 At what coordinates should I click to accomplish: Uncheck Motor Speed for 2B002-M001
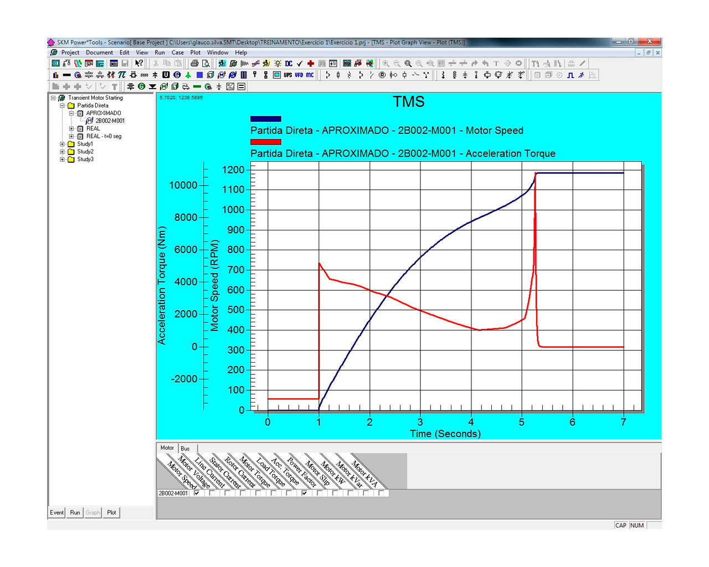(x=197, y=493)
